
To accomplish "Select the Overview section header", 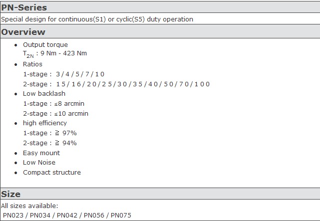I will [x=23, y=32].
